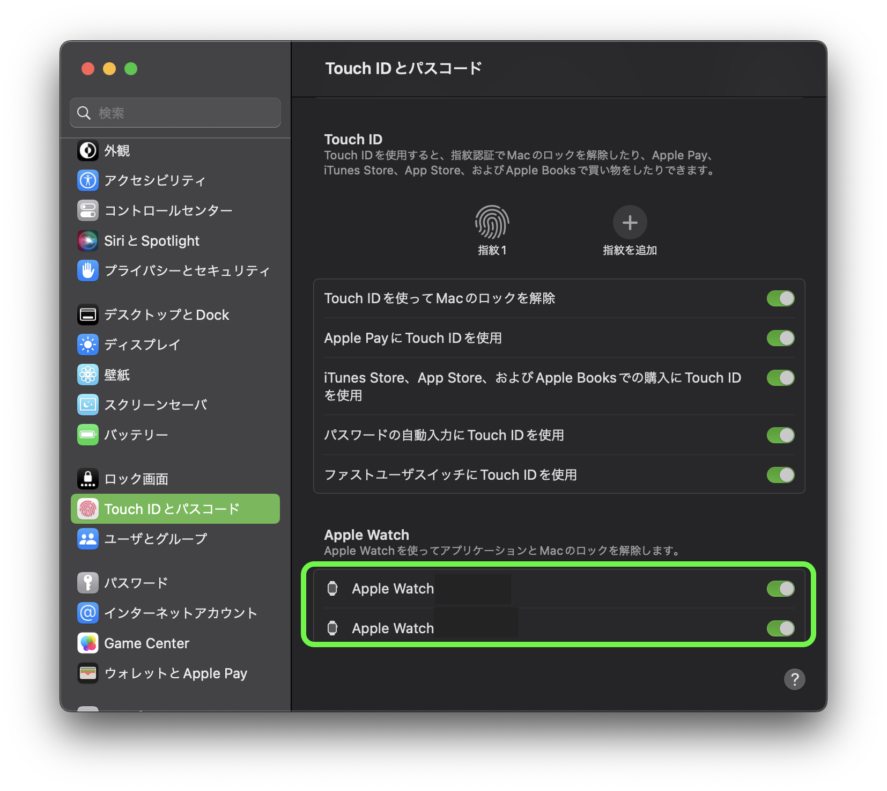Switch to ロック画面 pane

pyautogui.click(x=175, y=479)
